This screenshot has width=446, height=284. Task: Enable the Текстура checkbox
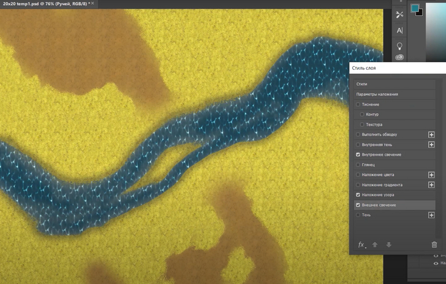pos(362,125)
